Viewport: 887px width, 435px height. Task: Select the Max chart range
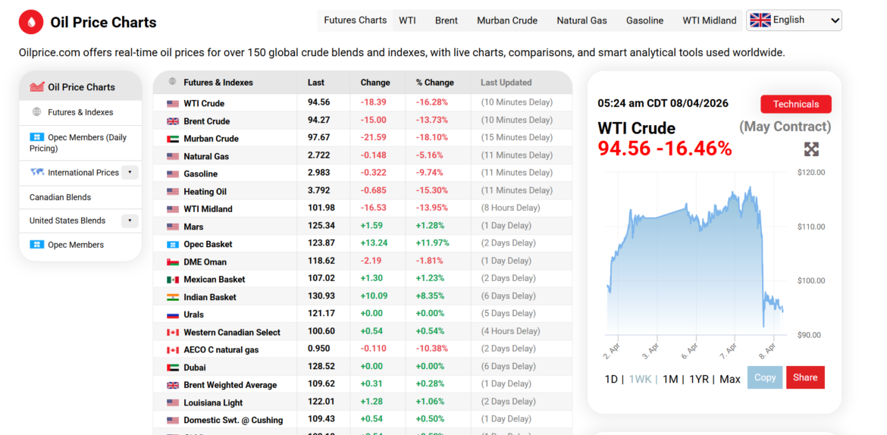click(730, 379)
